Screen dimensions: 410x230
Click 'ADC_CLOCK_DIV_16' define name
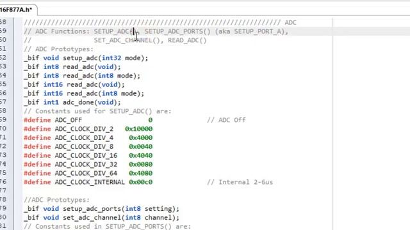[x=86, y=156]
